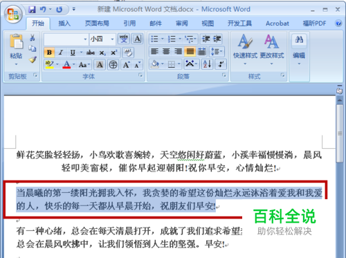
Task: Justify the paragraph text
Action: (190, 51)
